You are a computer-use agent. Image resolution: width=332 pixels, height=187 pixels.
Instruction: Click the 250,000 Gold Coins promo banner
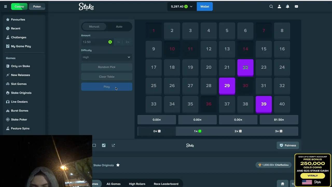point(313,170)
